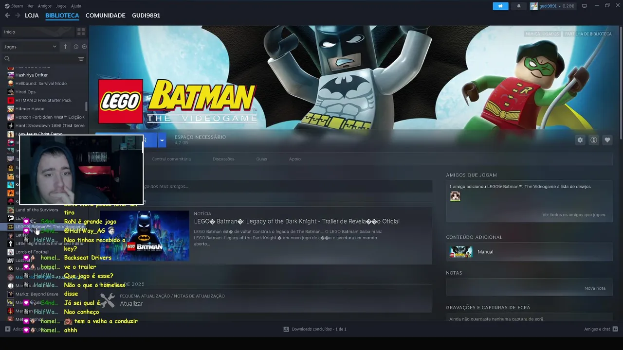Screen dimensions: 623x350
Task: Filter by recent activity clock icon
Action: pyautogui.click(x=76, y=47)
